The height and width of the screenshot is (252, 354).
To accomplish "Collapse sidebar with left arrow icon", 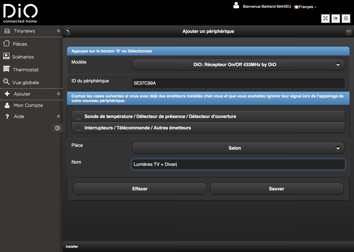I will (x=57, y=128).
